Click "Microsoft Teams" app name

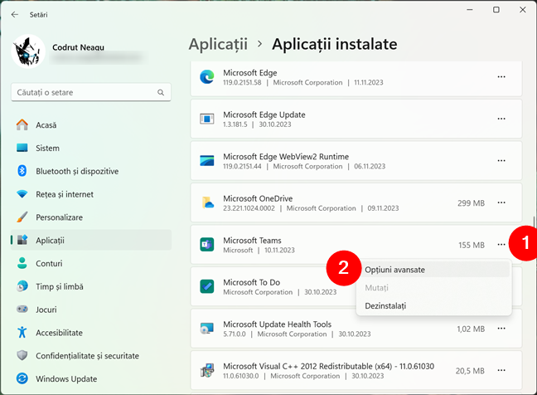(253, 241)
